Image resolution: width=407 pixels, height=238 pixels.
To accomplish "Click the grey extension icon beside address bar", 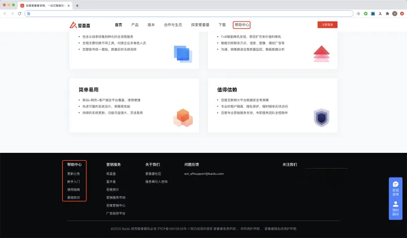I will [x=358, y=14].
